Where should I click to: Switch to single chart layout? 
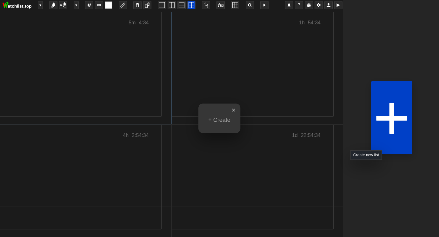pyautogui.click(x=162, y=5)
